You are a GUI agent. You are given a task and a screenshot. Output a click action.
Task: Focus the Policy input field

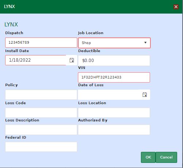[x=41, y=95]
